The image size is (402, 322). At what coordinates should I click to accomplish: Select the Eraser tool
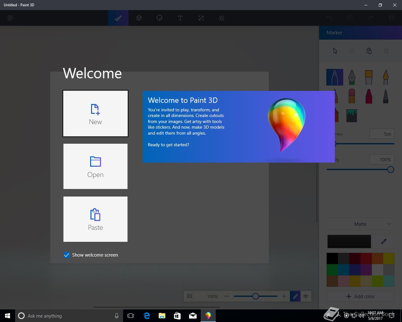(352, 96)
